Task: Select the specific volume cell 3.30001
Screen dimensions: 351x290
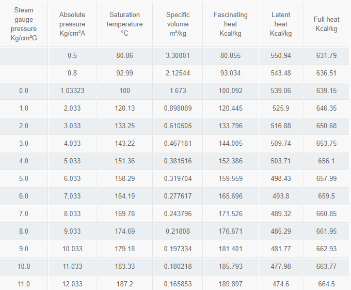Action: (178, 56)
